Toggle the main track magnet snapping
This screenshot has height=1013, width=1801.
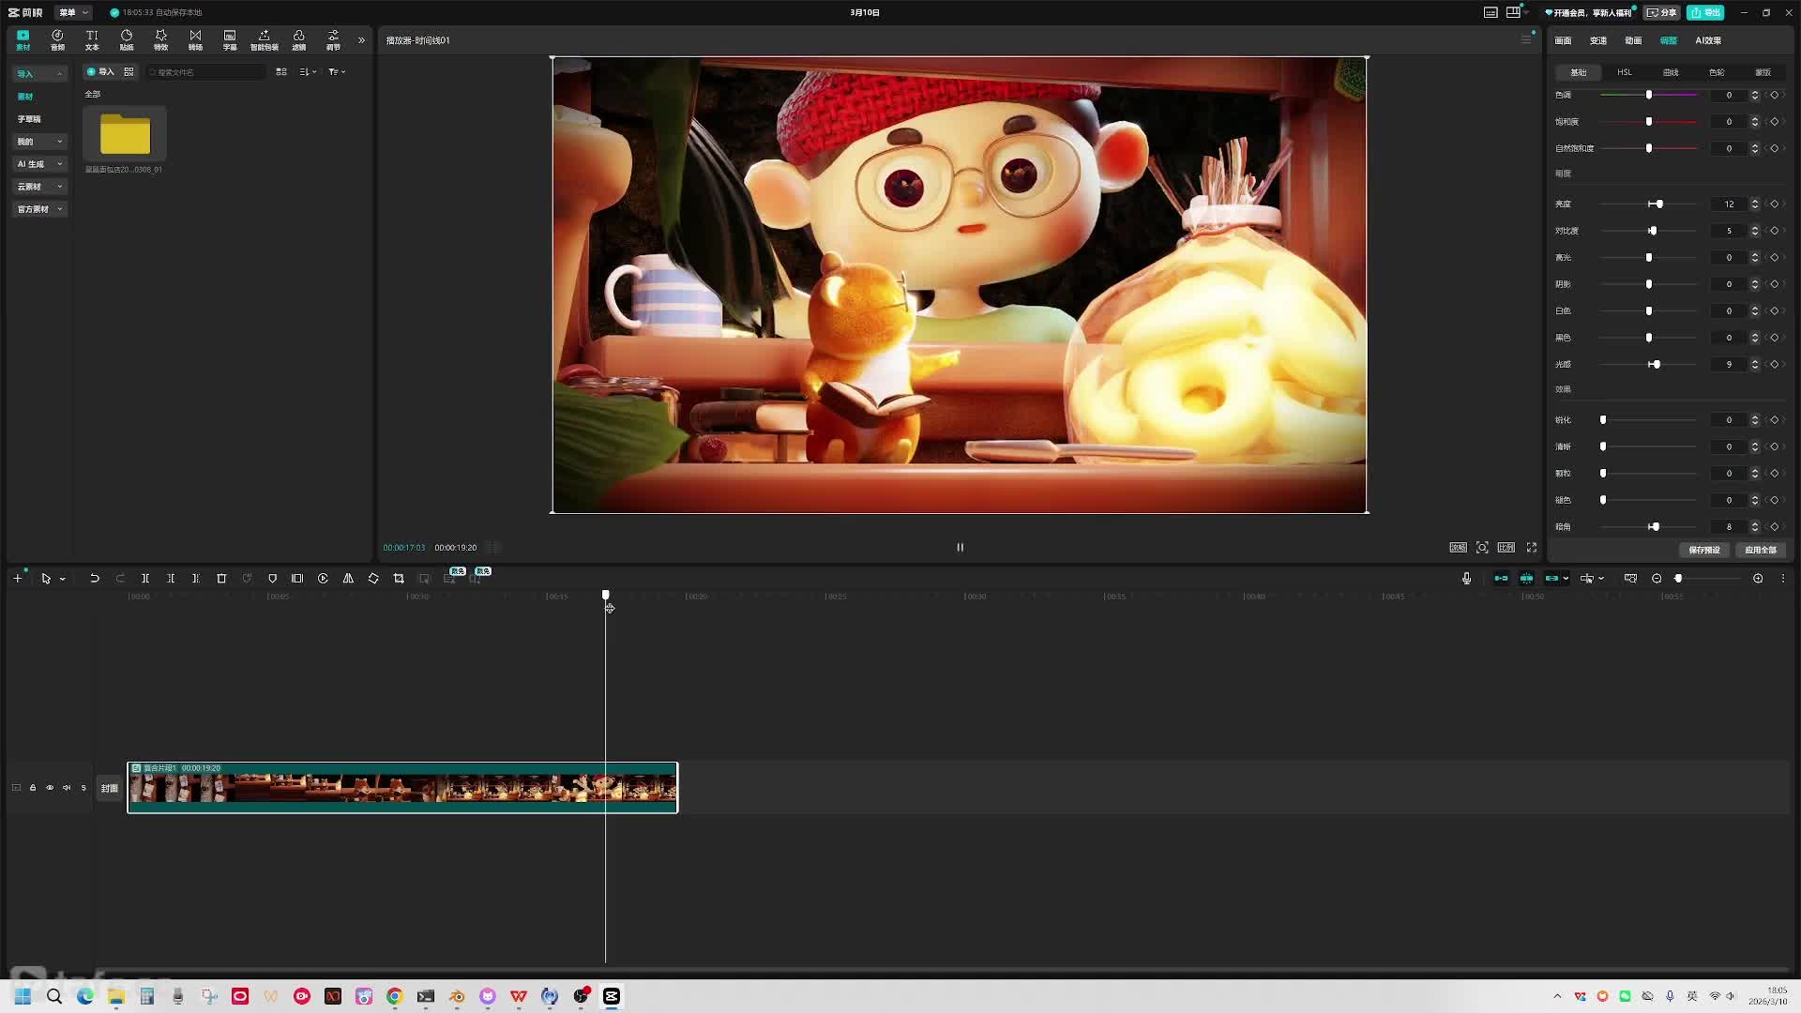(1501, 579)
